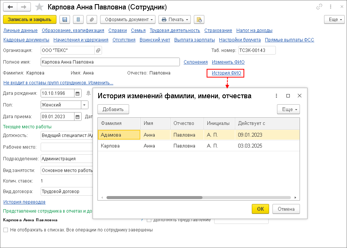The width and height of the screenshot is (347, 248).
Task: Click 'Отмена' in history dialog
Action: click(286, 209)
